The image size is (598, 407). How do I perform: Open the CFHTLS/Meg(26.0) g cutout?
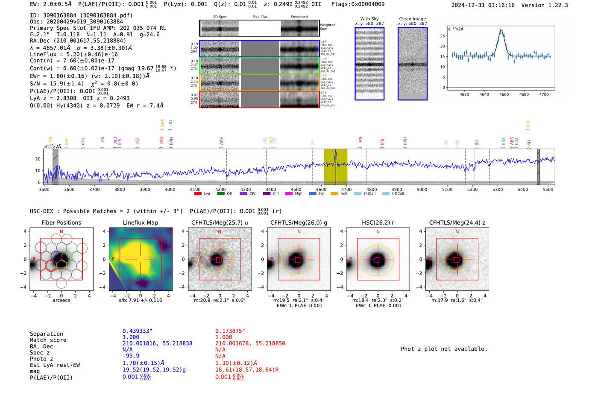[299, 259]
